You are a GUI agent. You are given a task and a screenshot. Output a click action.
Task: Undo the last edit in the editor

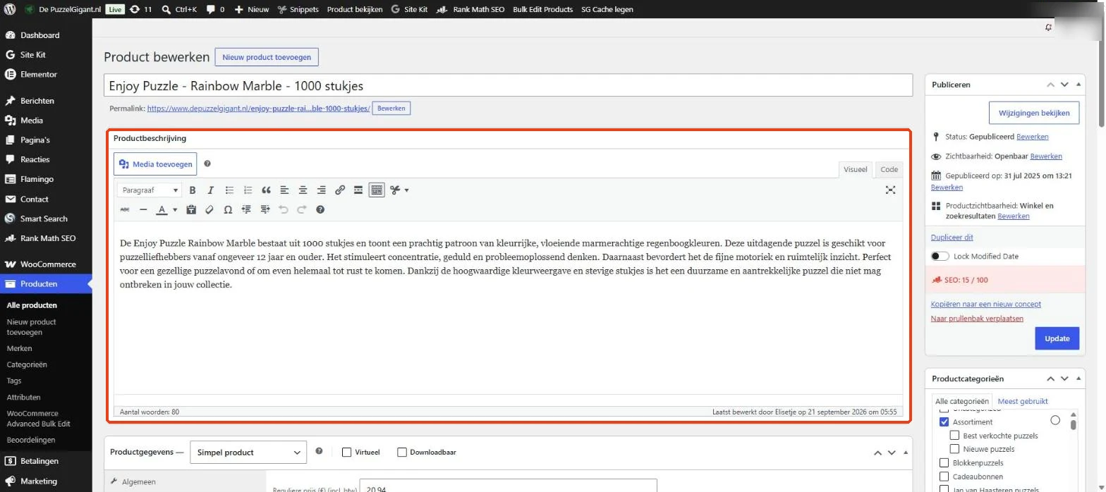pos(284,209)
